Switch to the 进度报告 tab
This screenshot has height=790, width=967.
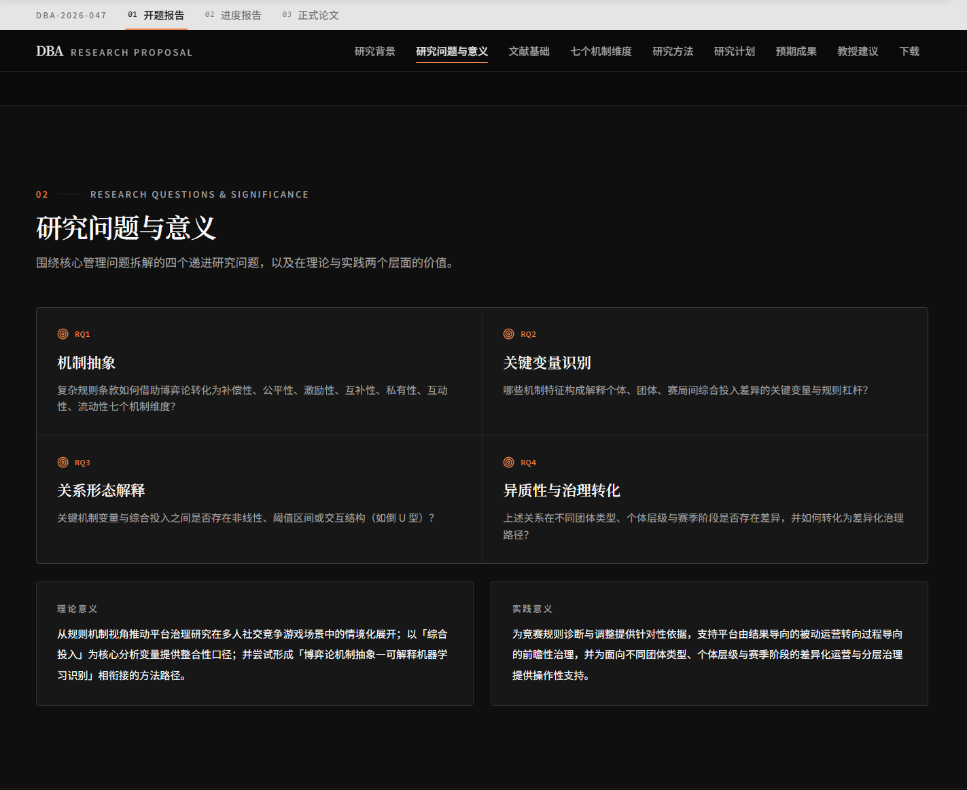(x=233, y=15)
